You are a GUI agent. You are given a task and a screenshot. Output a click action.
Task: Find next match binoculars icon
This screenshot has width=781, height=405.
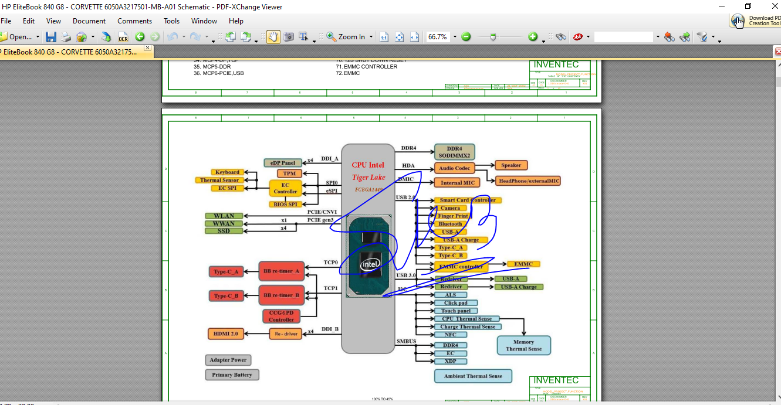pos(685,37)
